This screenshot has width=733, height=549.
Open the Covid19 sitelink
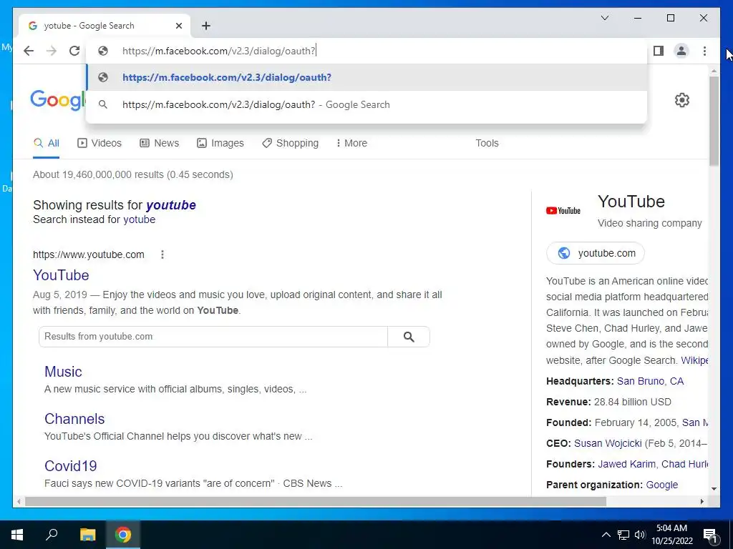[x=71, y=466]
